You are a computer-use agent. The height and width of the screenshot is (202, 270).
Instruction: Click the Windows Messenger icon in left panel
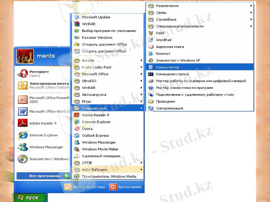tap(23, 147)
